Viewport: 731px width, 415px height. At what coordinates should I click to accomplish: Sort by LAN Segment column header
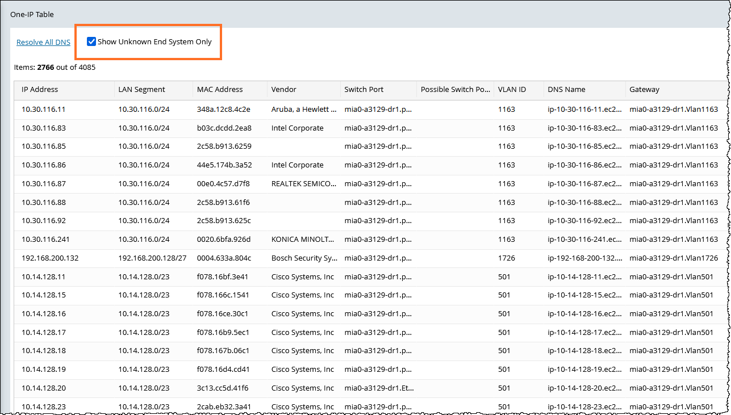pos(141,89)
